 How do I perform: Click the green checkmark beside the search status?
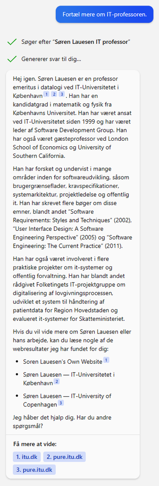coord(12,42)
